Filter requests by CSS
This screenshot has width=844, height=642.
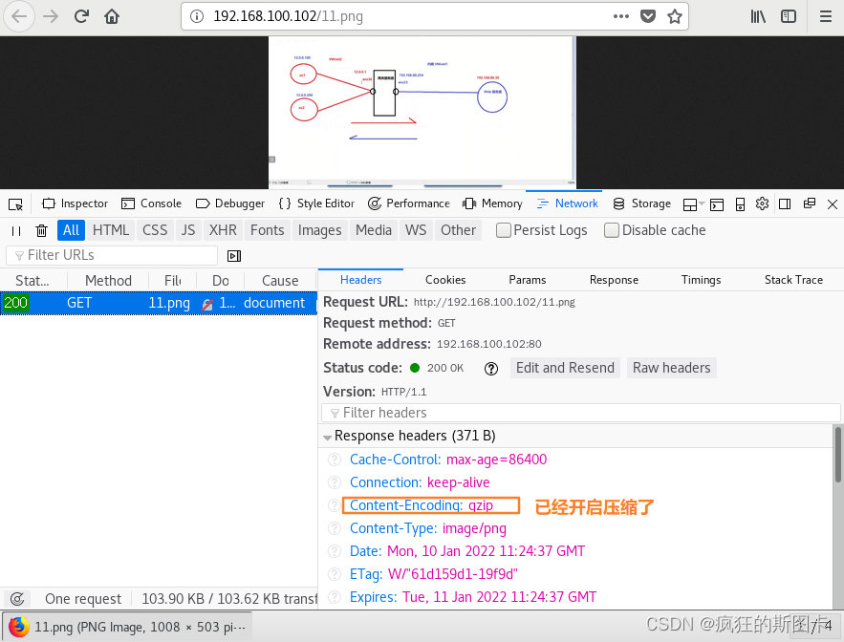pyautogui.click(x=155, y=230)
